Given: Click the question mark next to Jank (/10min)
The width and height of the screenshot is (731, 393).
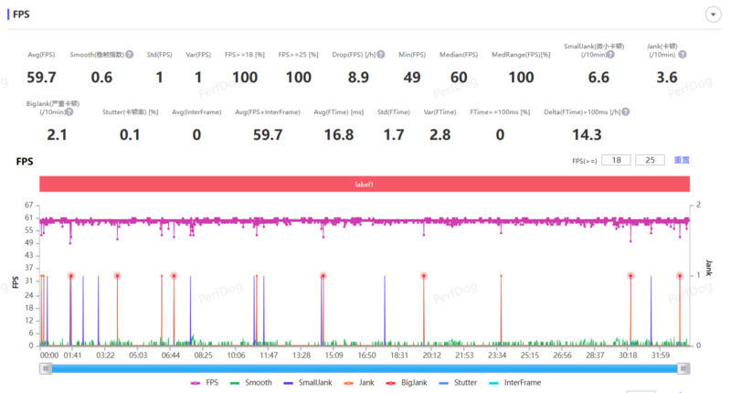Looking at the screenshot, I should pos(683,55).
